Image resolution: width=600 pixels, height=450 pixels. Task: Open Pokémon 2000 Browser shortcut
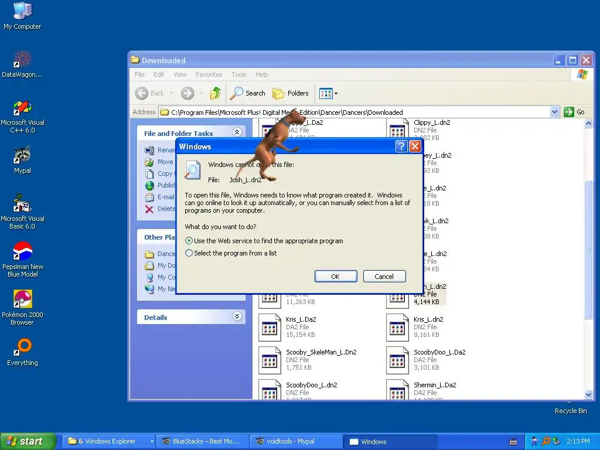(x=22, y=308)
